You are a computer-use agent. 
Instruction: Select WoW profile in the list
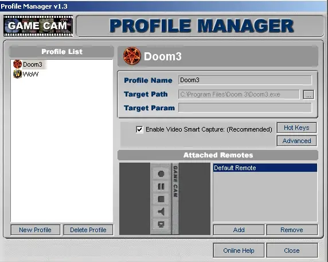(30, 74)
